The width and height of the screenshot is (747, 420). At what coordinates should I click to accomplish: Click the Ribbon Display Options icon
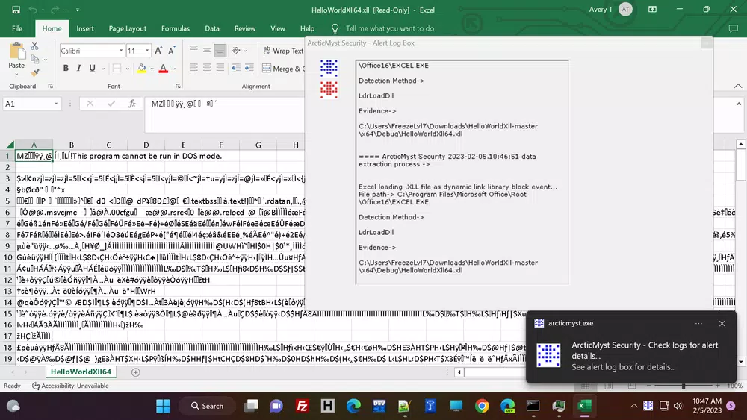tap(652, 10)
